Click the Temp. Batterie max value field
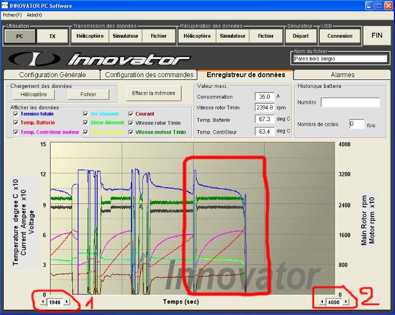The image size is (395, 315). pyautogui.click(x=265, y=119)
